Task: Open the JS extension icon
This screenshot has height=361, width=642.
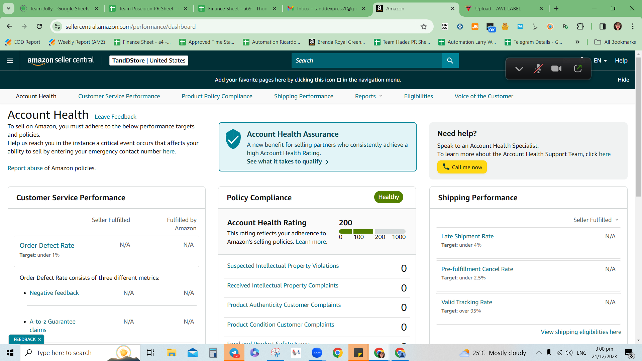Action: (x=475, y=26)
